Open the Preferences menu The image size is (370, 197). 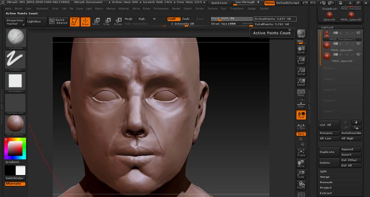[x=161, y=8]
